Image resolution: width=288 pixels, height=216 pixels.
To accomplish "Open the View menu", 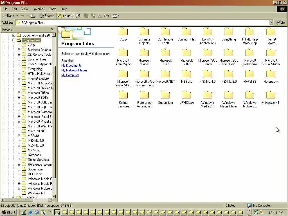I will tap(24, 9).
